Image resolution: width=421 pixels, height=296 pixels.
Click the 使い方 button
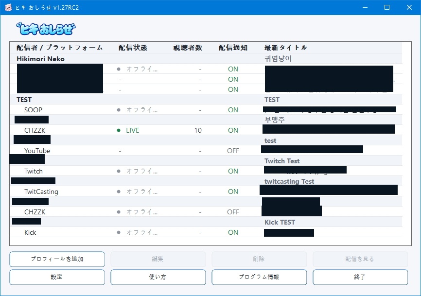point(158,277)
